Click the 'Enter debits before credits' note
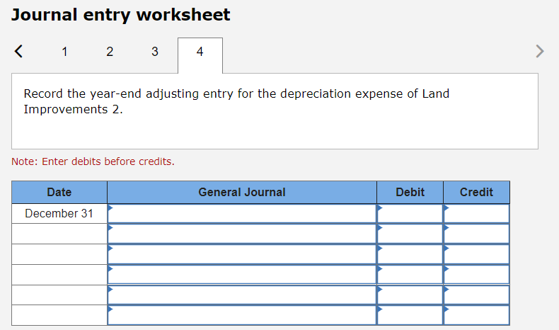This screenshot has width=559, height=330. [93, 161]
